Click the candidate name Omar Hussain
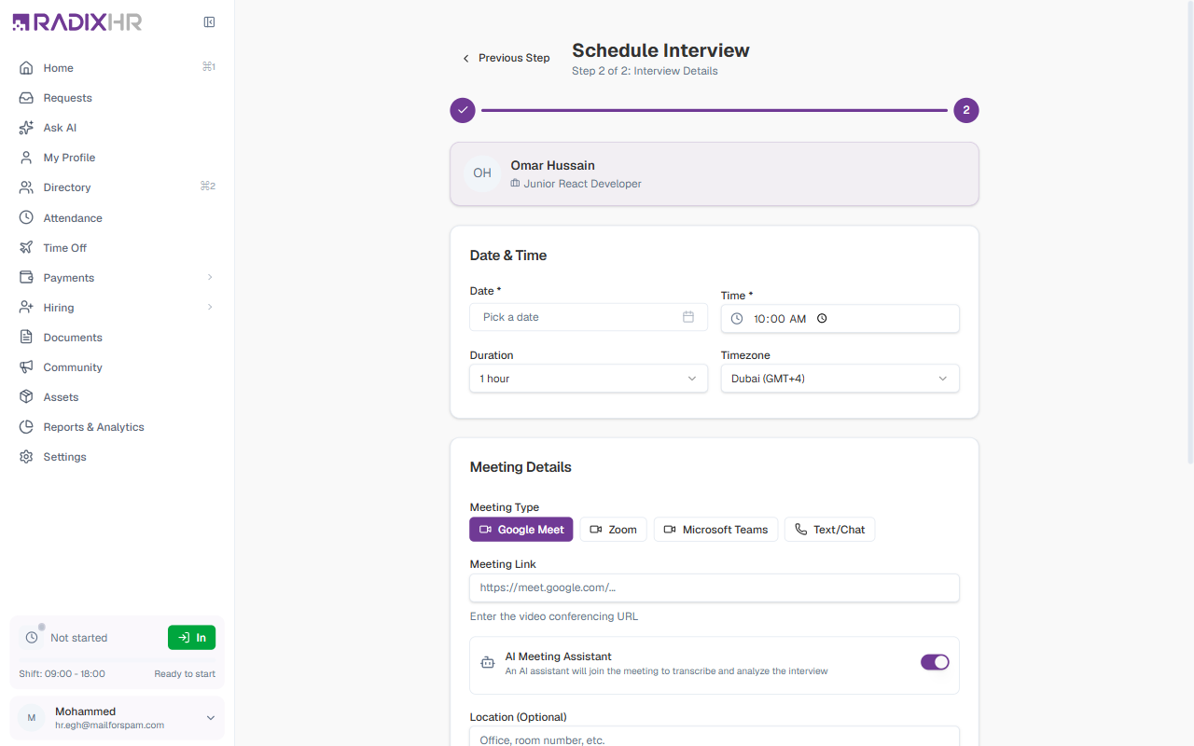Viewport: 1194px width, 746px height. tap(552, 166)
